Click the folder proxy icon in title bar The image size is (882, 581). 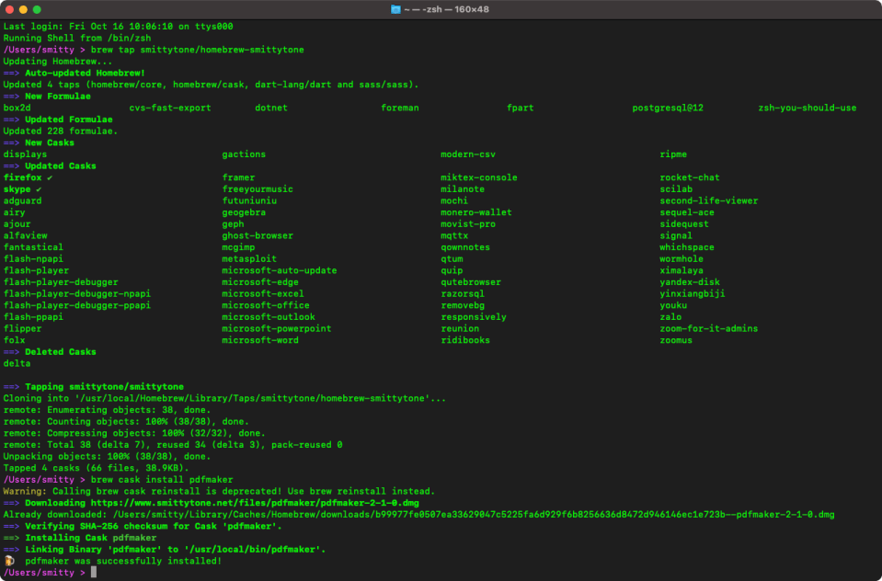tap(397, 9)
